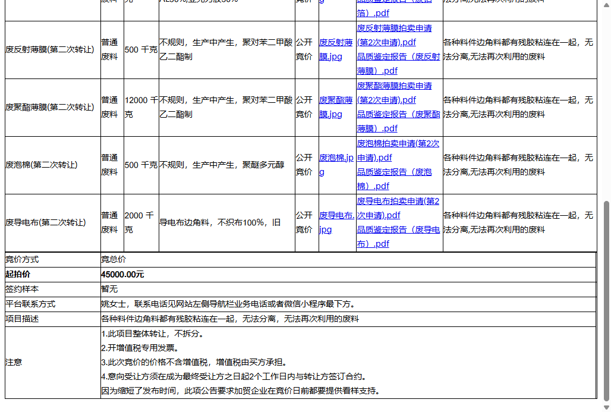Open 废聚酯薄膜拍卖申请(第2次申请).pdf document
The width and height of the screenshot is (611, 412).
point(397,93)
